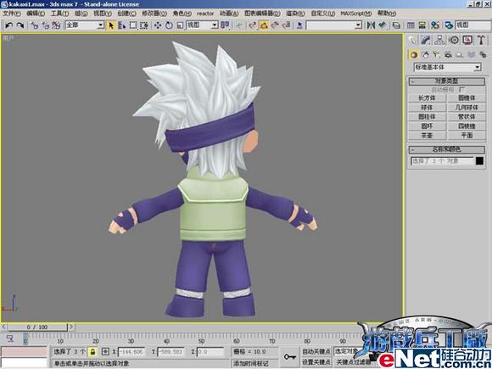492x369 pixels.
Task: Activate the Select Object arrow tool
Action: coord(111,25)
